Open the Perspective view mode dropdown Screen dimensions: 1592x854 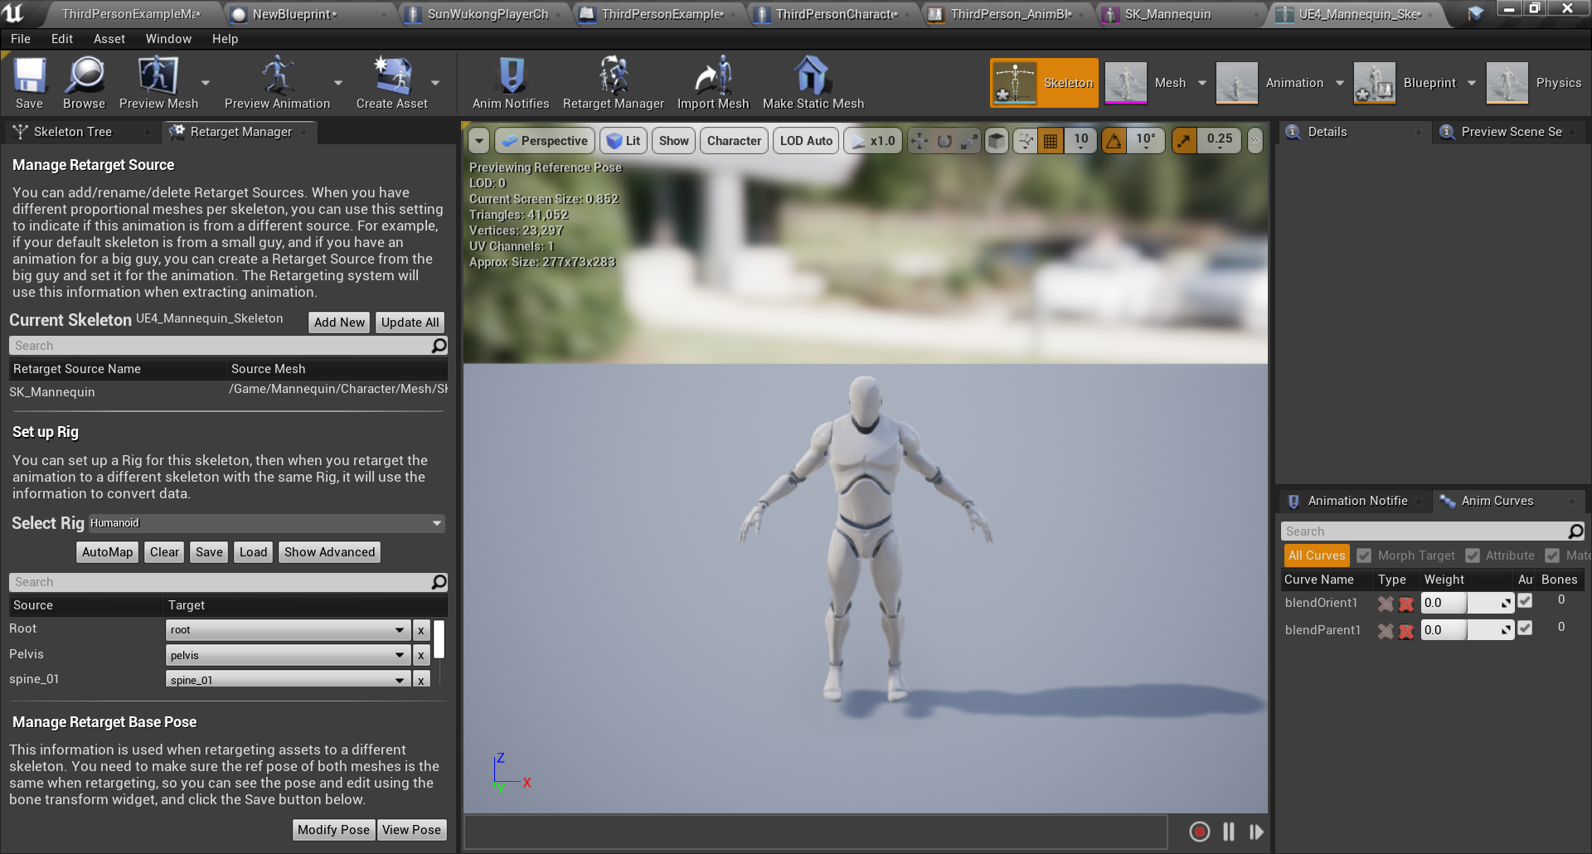[x=545, y=141]
